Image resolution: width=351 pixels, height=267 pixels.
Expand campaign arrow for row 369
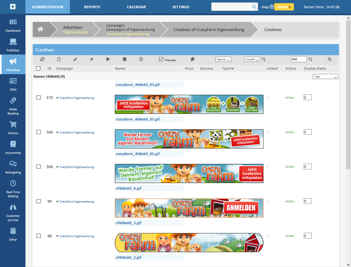click(x=57, y=132)
